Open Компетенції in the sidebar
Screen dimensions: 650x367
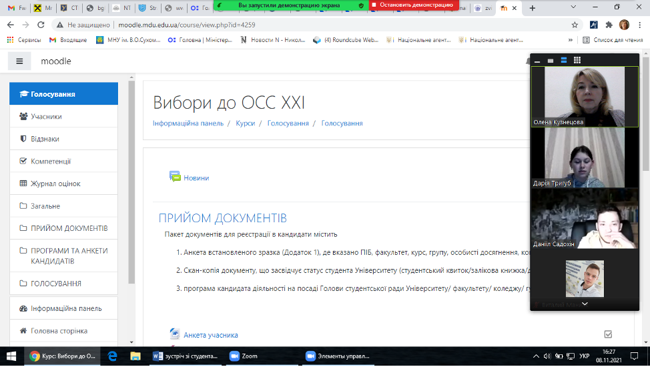[51, 161]
